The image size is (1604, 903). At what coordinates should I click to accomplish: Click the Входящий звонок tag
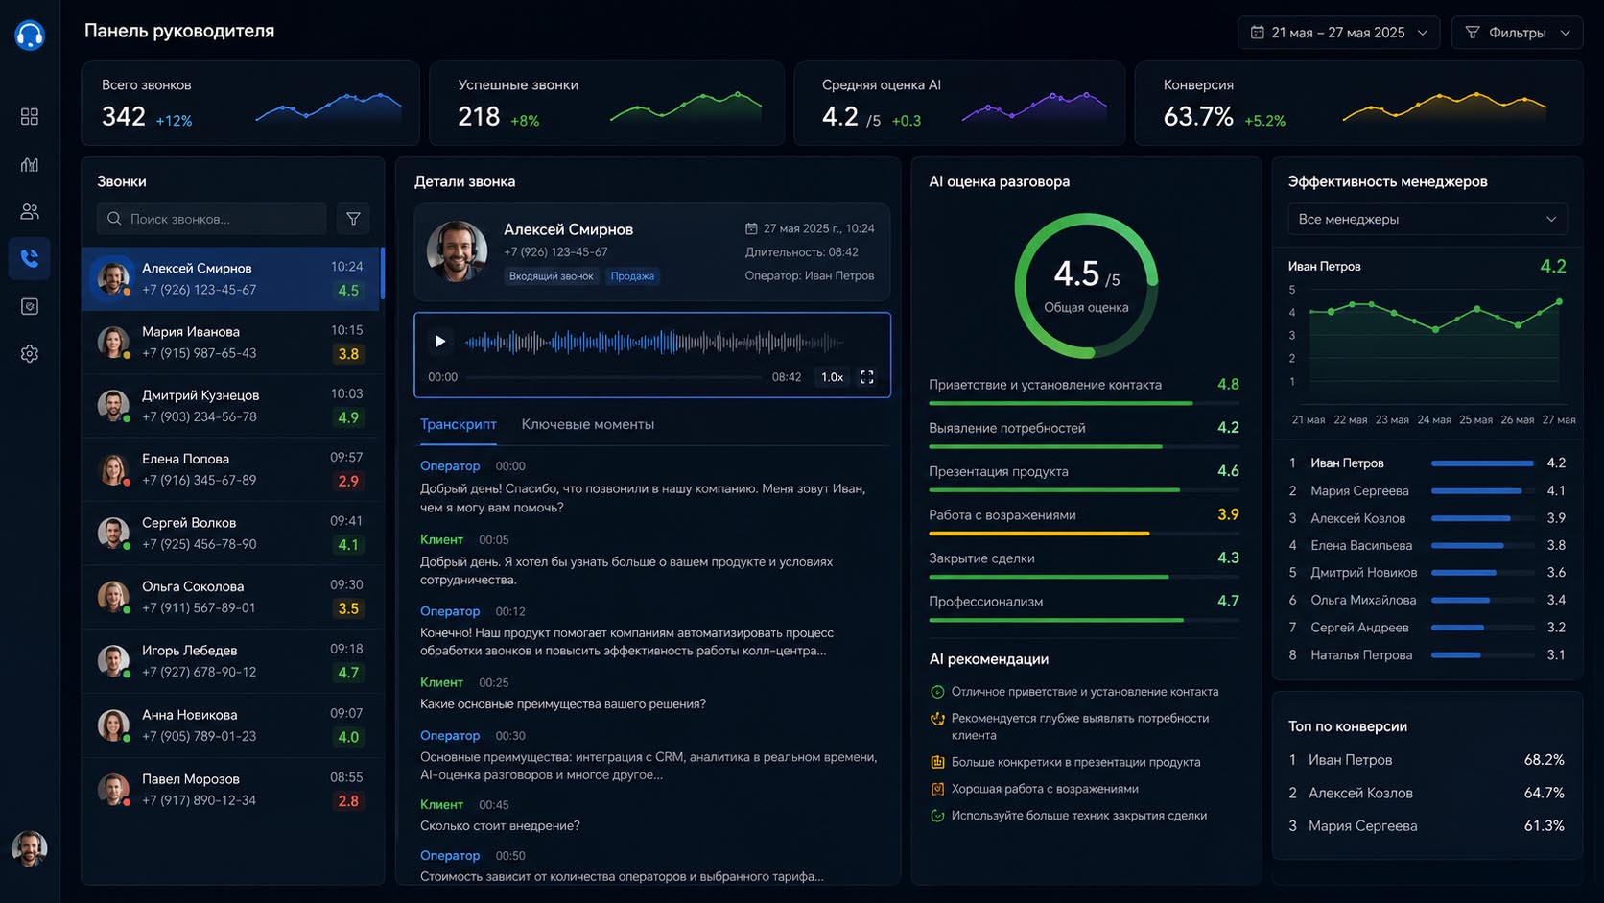552,276
